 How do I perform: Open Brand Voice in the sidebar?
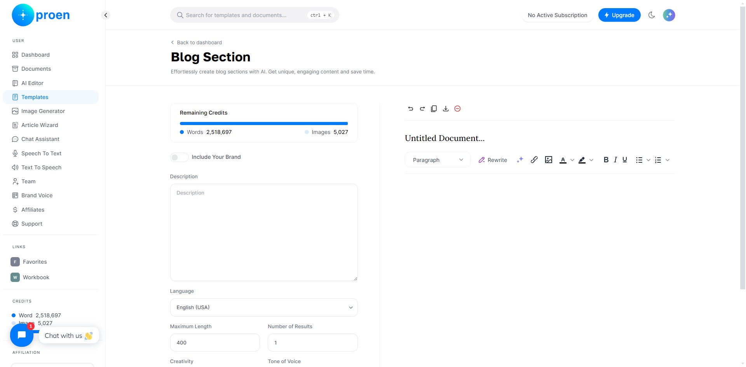pyautogui.click(x=51, y=195)
